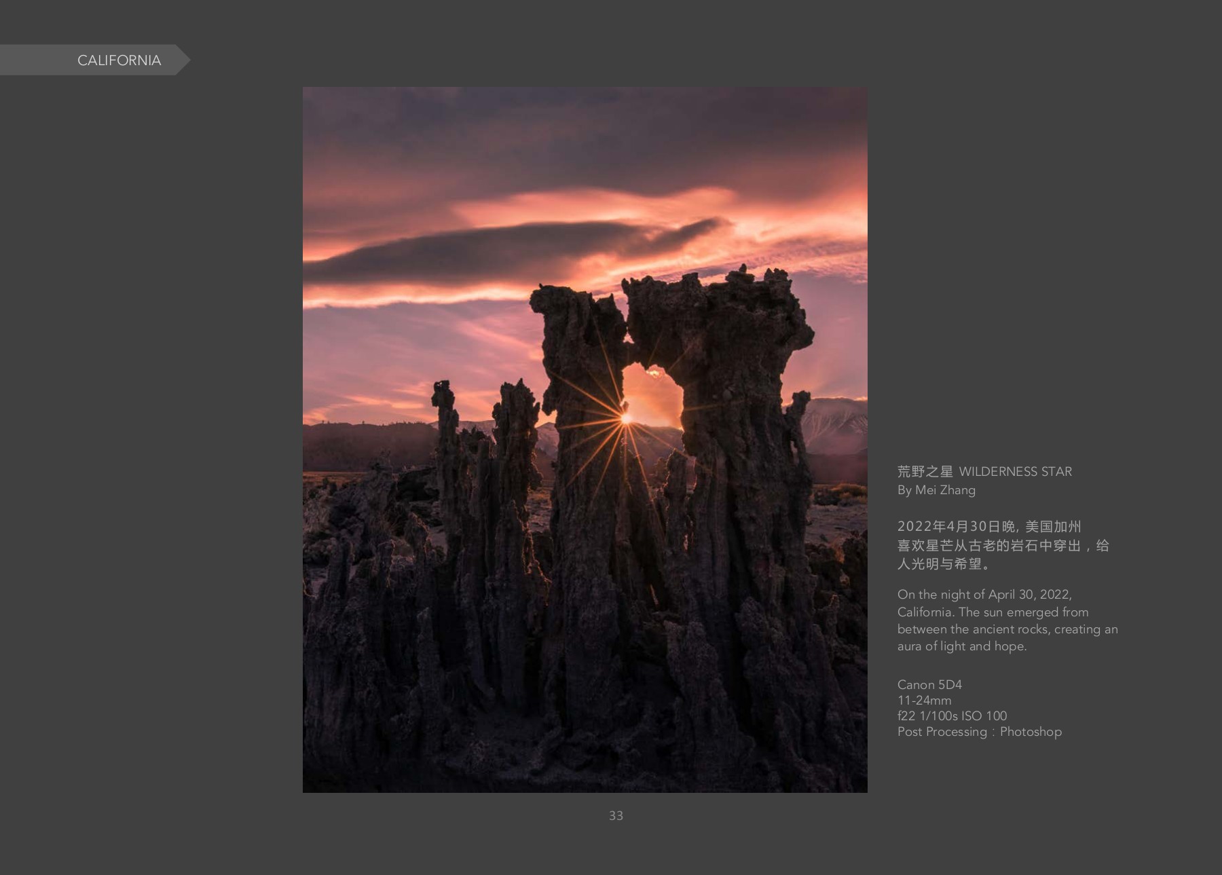
Task: Click the thin rock spire left of towers
Action: pos(446,421)
